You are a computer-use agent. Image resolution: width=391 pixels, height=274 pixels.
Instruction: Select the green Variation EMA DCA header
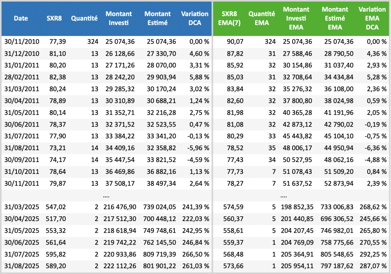click(x=372, y=18)
